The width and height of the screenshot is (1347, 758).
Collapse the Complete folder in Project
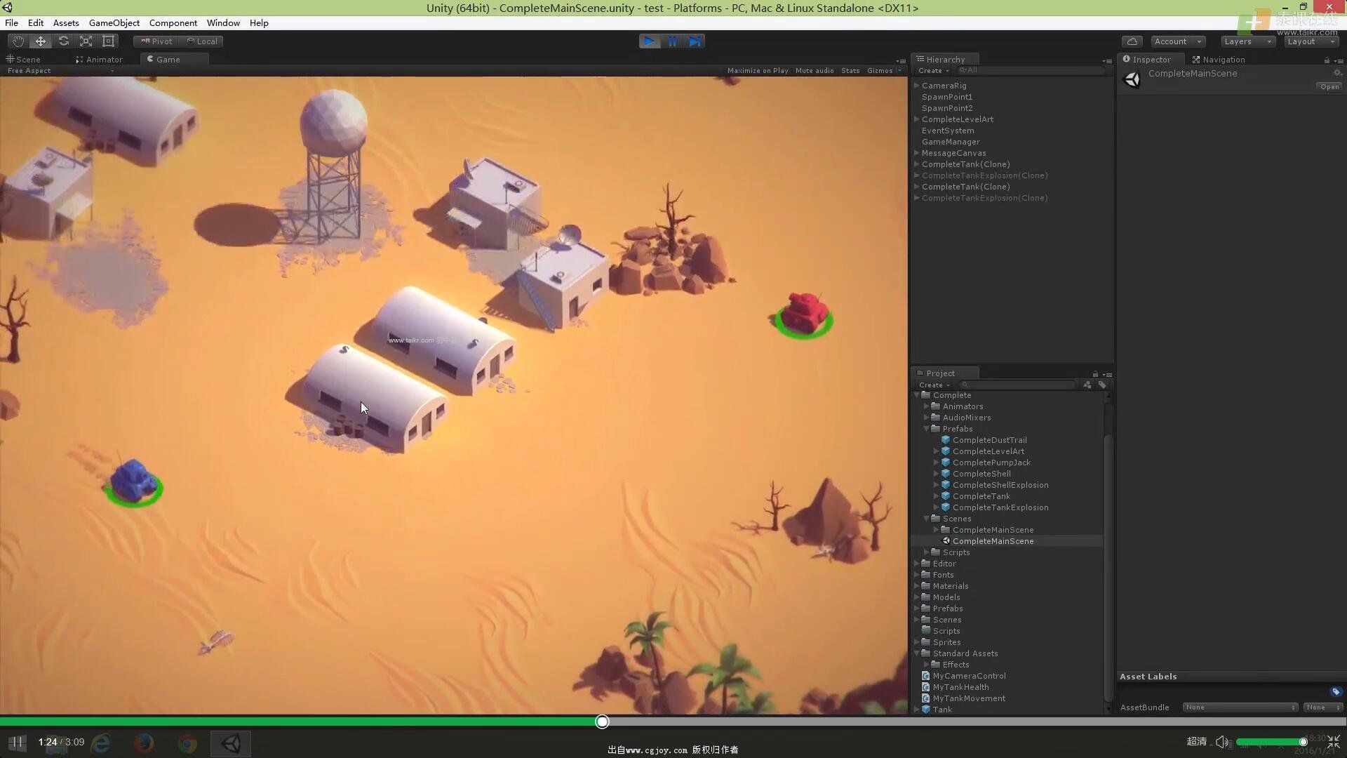(916, 395)
